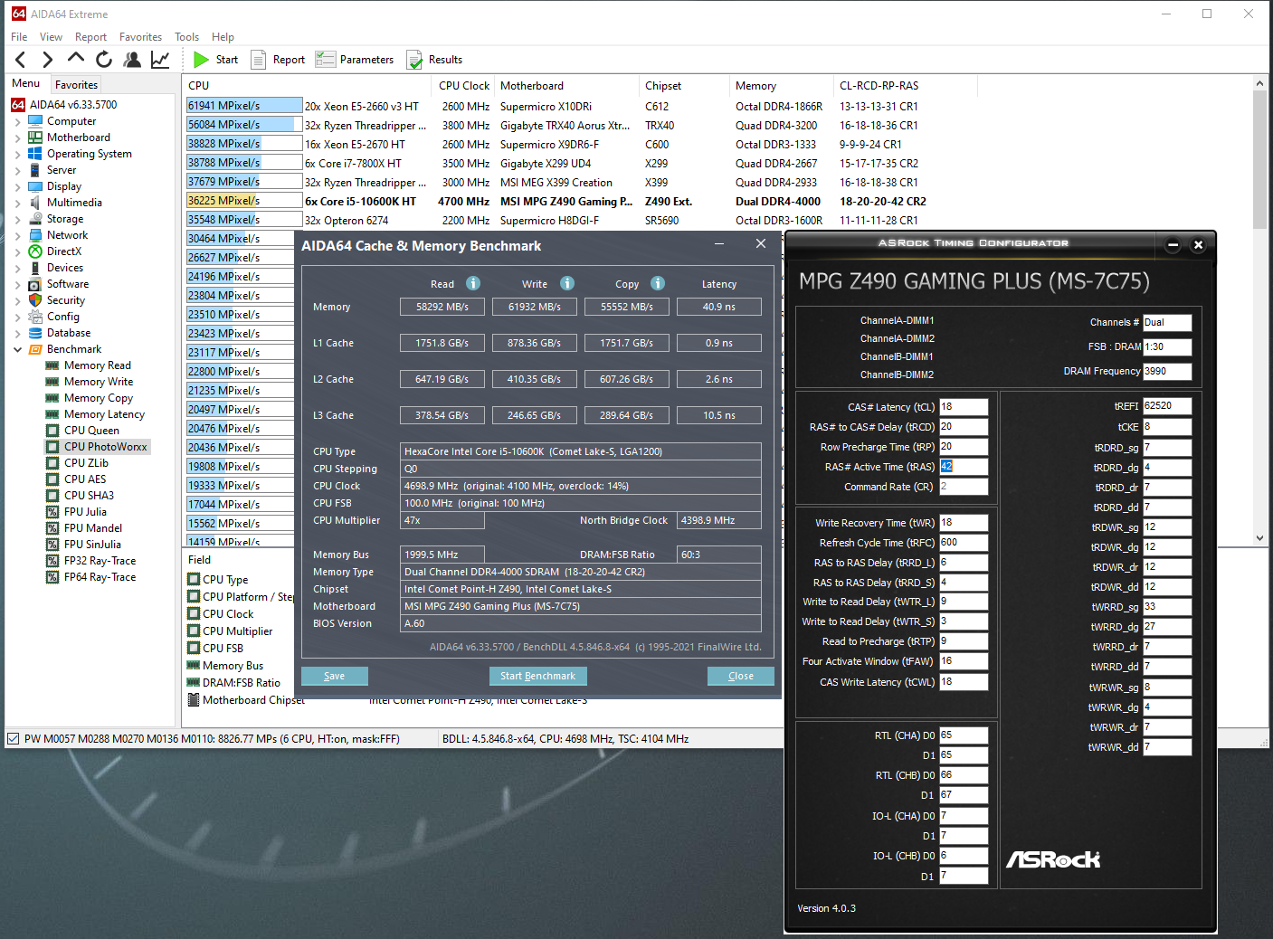Switch to the Favorites tab in sidebar
Image resolution: width=1273 pixels, height=939 pixels.
pyautogui.click(x=76, y=84)
